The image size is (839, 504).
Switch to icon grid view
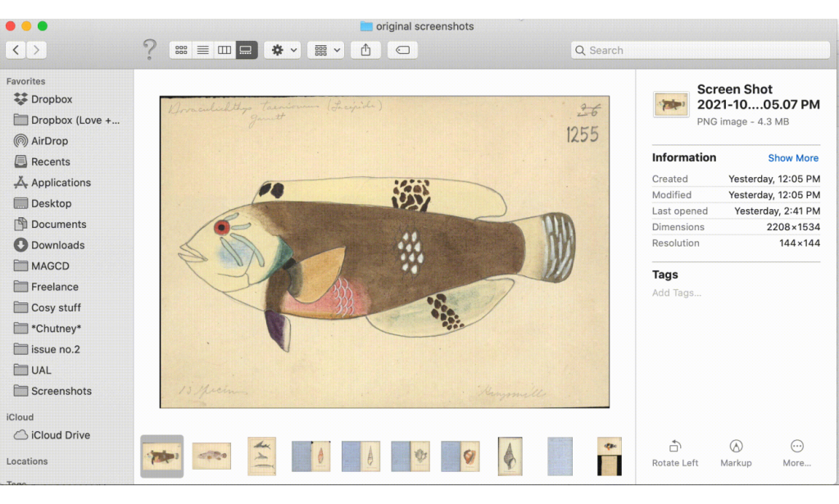[181, 50]
